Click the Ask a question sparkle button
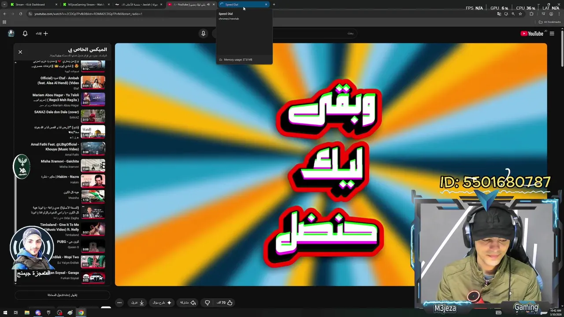The width and height of the screenshot is (564, 317). (x=162, y=302)
